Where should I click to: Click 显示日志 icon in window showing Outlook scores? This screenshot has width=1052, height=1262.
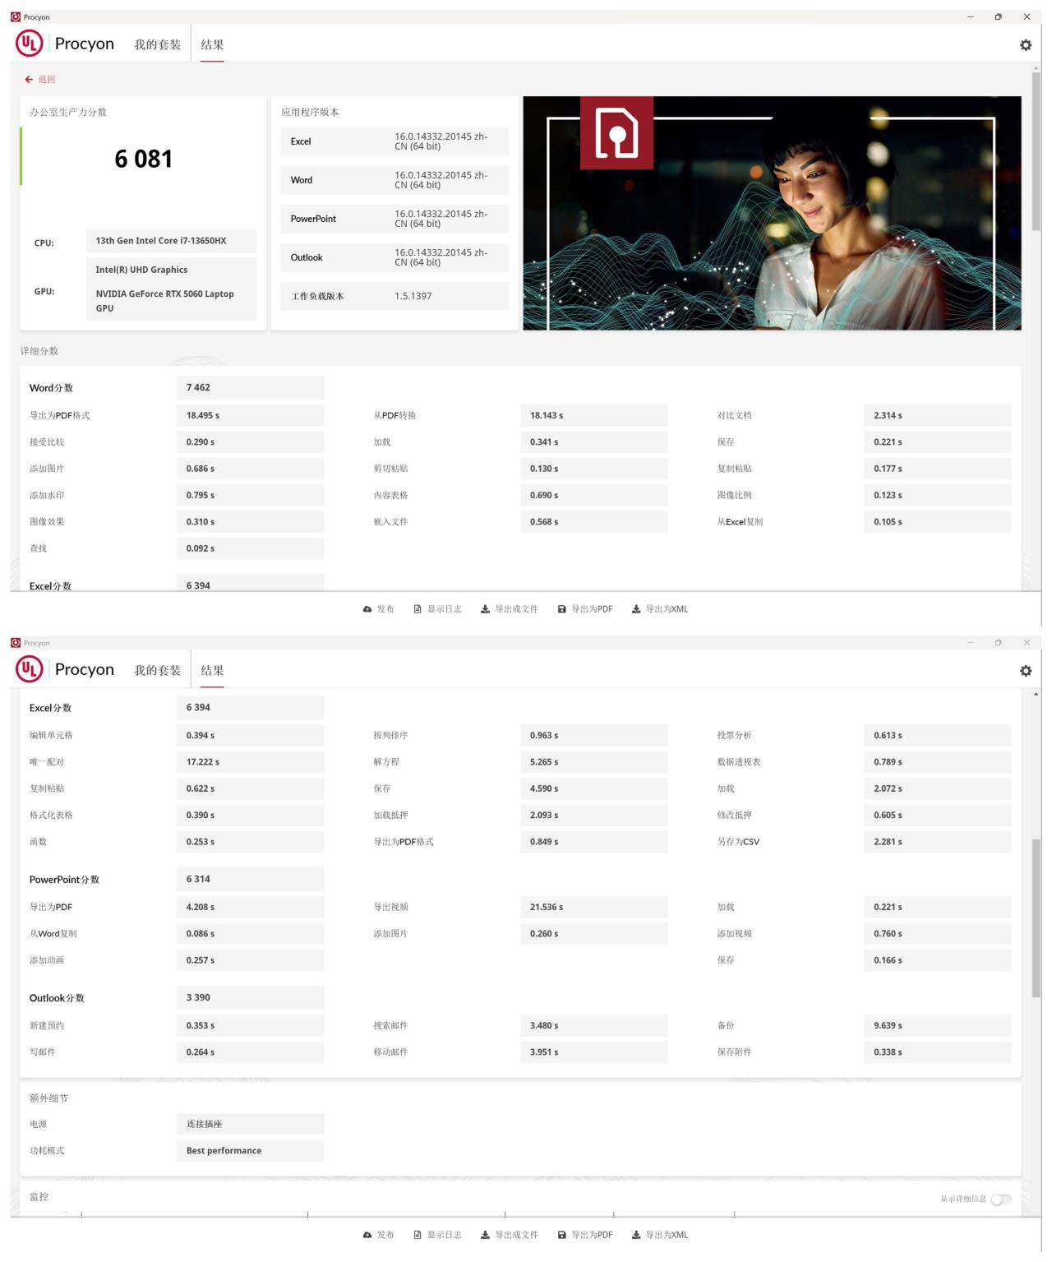418,1235
